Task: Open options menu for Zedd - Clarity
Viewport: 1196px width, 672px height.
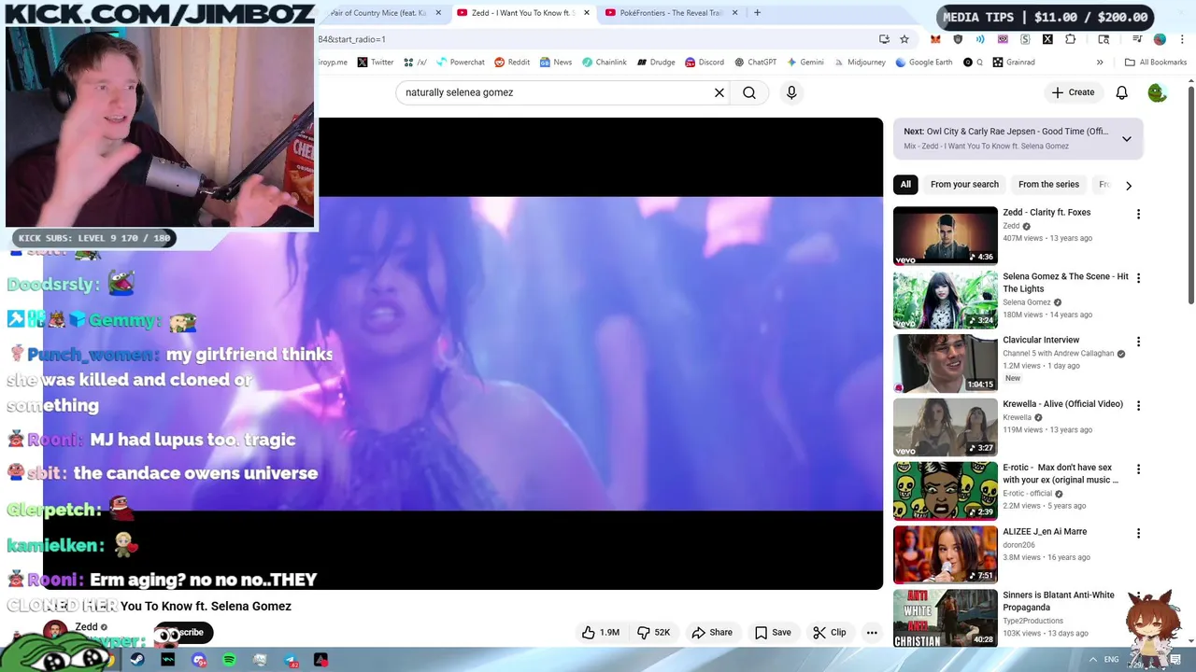Action: tap(1138, 214)
